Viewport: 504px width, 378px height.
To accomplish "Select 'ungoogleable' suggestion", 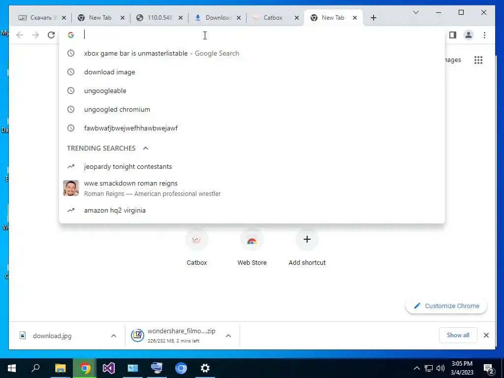I will pyautogui.click(x=252, y=91).
